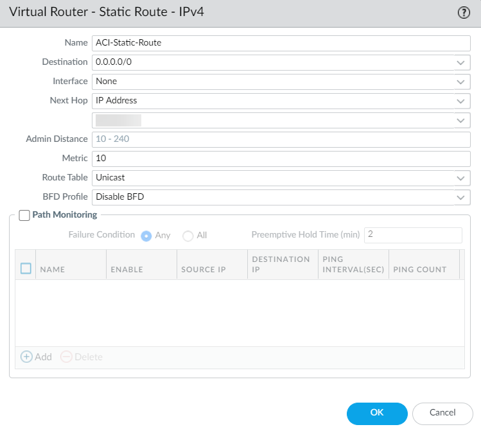Image resolution: width=481 pixels, height=436 pixels.
Task: Click into the Admin Distance field
Action: point(281,139)
